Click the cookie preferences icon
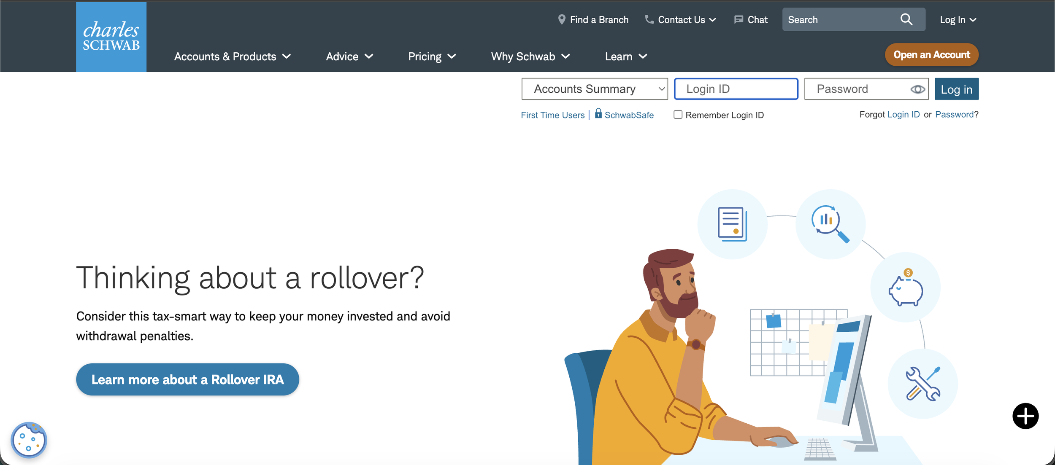 (29, 440)
